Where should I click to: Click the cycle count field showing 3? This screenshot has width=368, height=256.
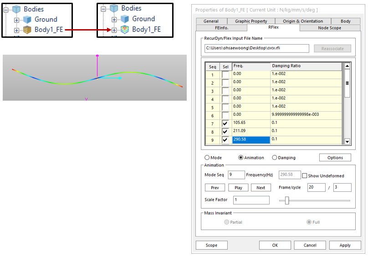[x=342, y=188]
